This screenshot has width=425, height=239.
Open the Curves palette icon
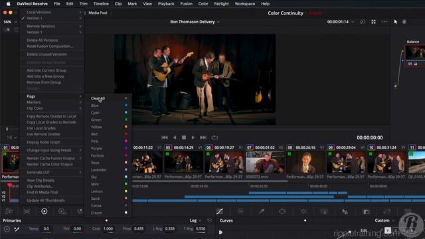pyautogui.click(x=220, y=211)
